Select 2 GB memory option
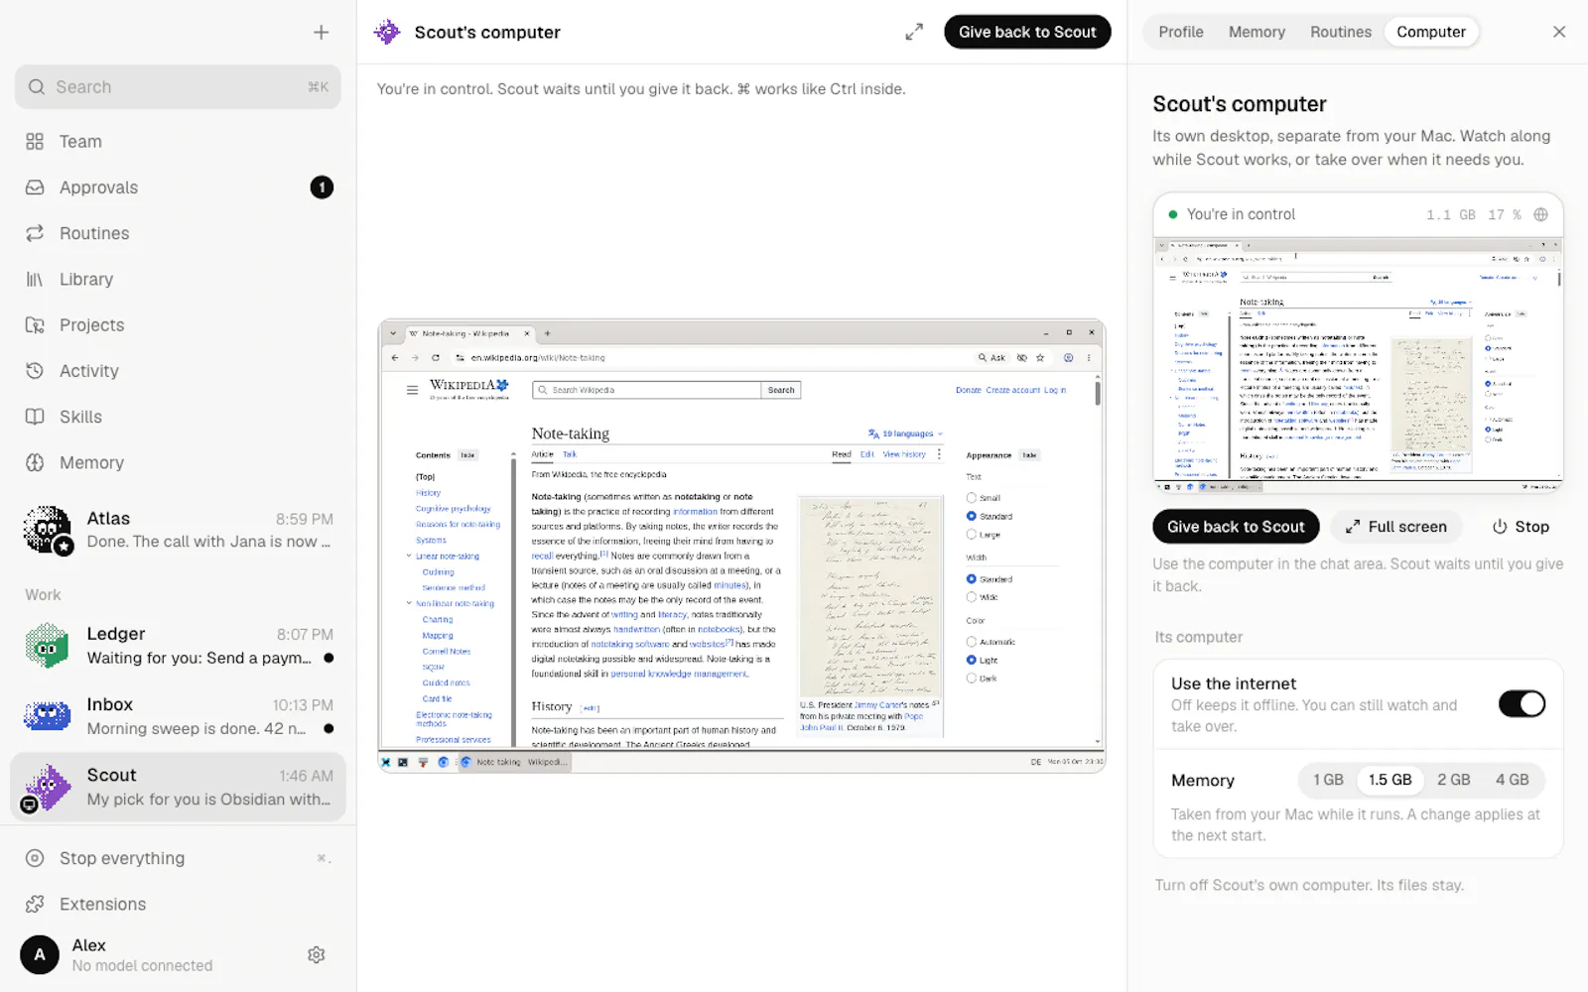This screenshot has height=992, width=1588. [x=1453, y=780]
